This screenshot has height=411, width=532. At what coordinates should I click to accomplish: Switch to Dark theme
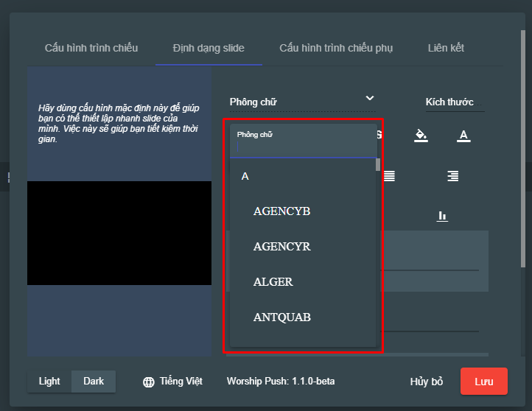pos(94,381)
